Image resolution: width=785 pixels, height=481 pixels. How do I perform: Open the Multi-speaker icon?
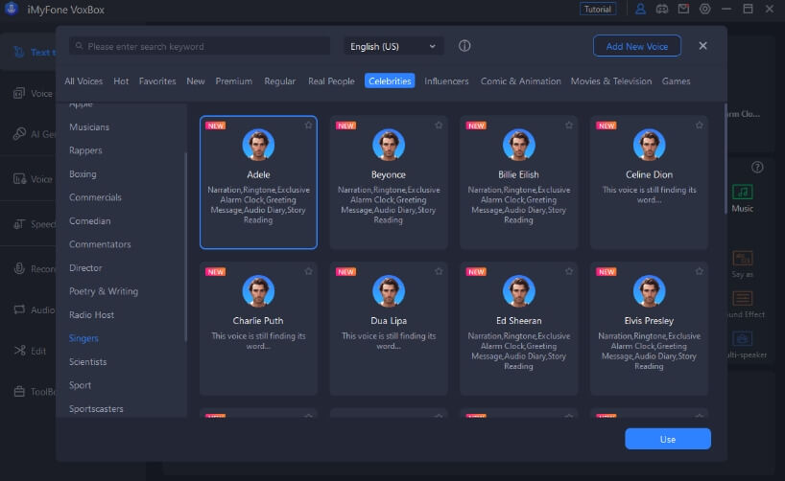tap(743, 338)
